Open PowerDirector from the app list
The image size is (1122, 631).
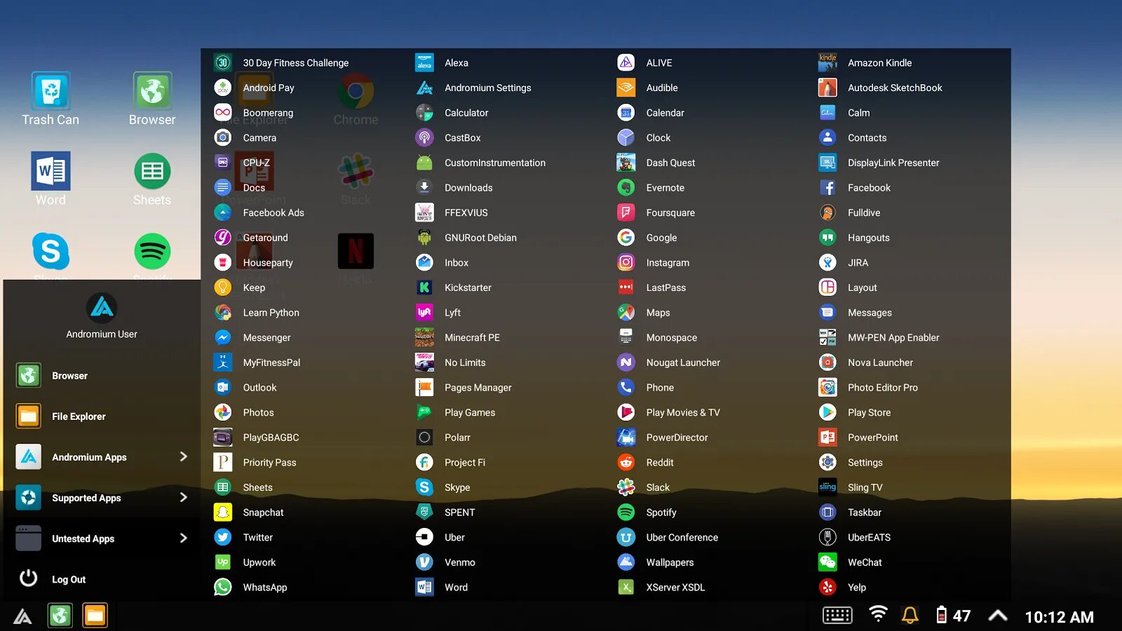(663, 437)
